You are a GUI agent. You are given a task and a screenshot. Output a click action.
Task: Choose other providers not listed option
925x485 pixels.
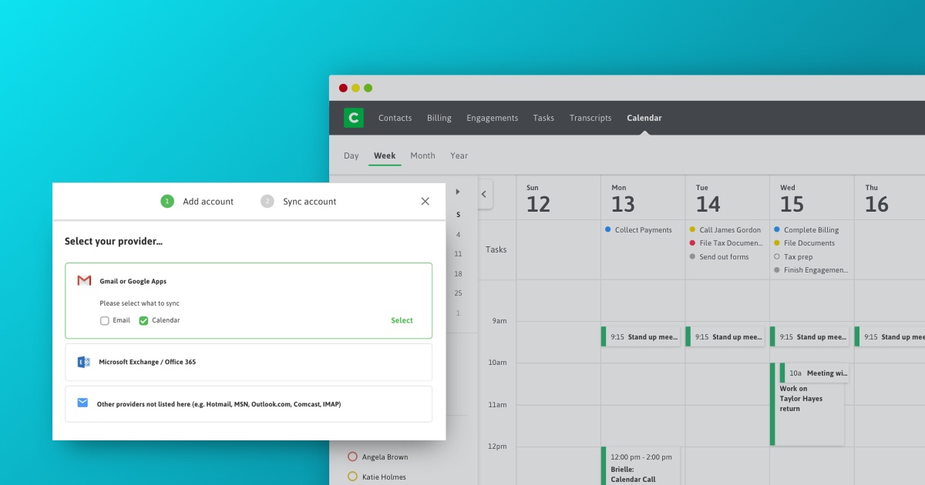(x=248, y=403)
